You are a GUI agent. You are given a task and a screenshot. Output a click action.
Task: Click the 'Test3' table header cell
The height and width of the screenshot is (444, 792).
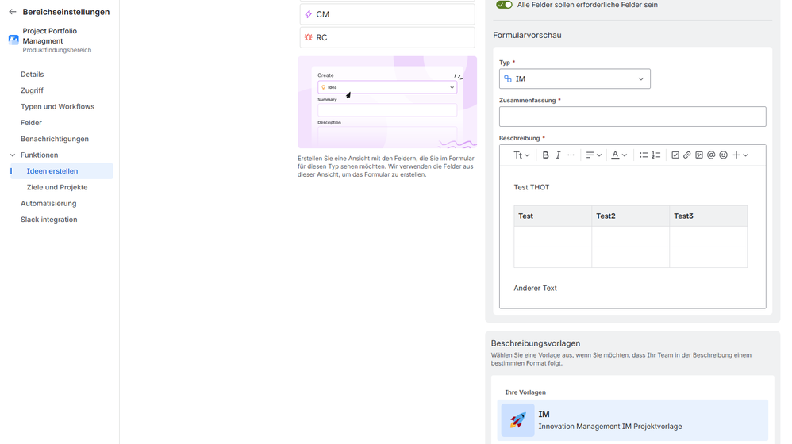[x=708, y=216]
